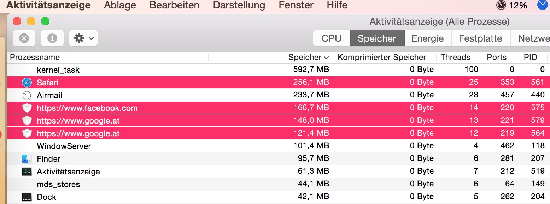550x204 pixels.
Task: Toggle sort order on Speicher column
Action: click(308, 58)
